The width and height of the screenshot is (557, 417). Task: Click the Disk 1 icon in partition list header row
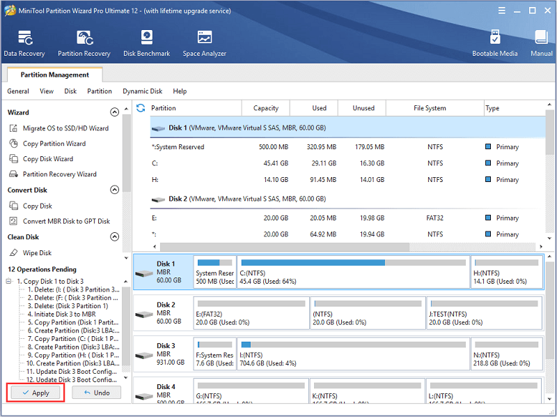coord(158,128)
